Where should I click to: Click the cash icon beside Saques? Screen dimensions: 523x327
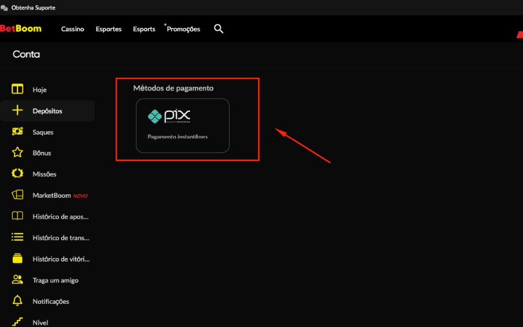click(17, 132)
